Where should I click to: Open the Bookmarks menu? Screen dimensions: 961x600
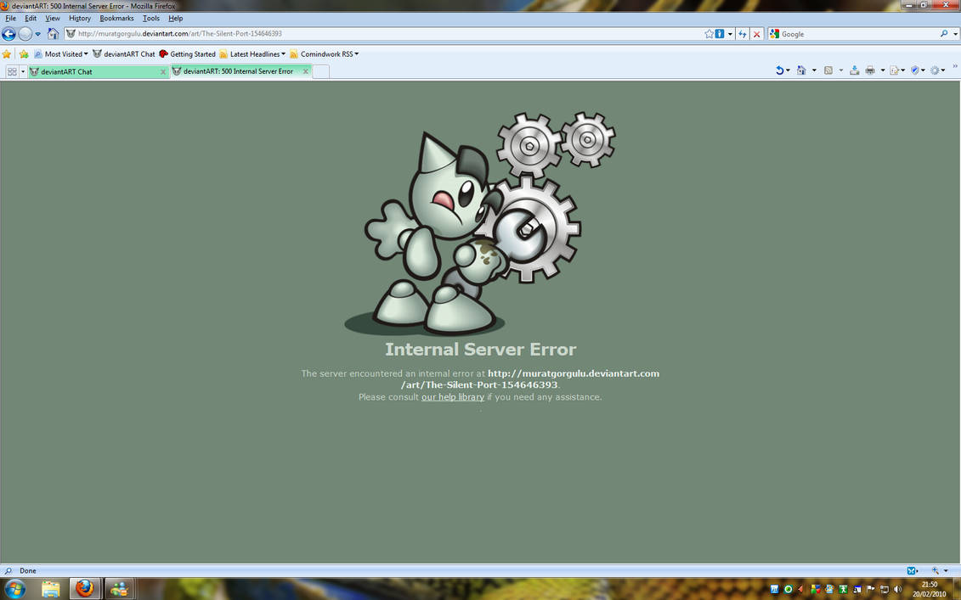[116, 18]
